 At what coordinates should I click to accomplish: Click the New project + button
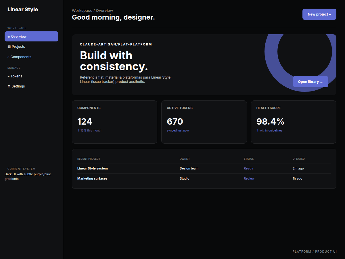[x=319, y=14]
